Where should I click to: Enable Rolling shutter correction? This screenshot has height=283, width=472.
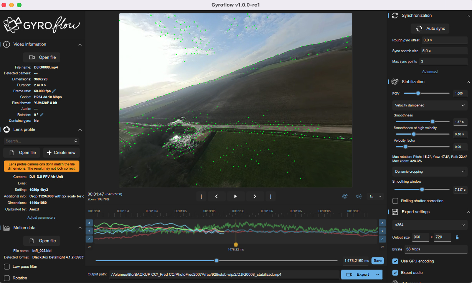pyautogui.click(x=395, y=201)
